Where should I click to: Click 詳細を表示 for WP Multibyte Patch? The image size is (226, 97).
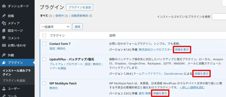click(x=160, y=93)
